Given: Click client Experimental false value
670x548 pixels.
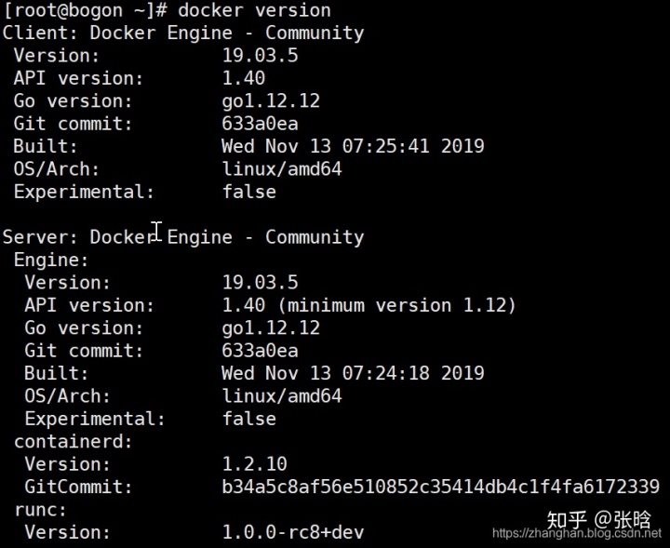Looking at the screenshot, I should coord(248,193).
